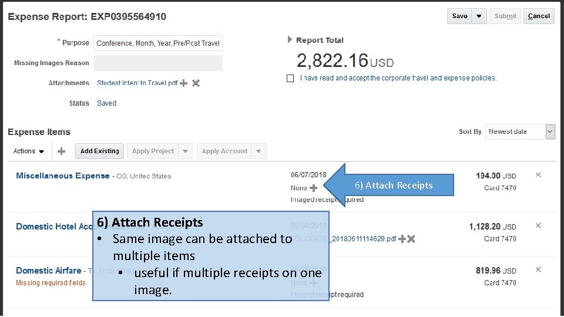Screen dimensions: 564x317
Task: Delete the Domestic Hotel 1,128.20 item
Action: tap(538, 225)
